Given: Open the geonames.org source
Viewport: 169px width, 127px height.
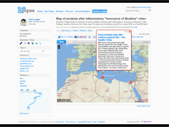Looking at the screenshot, I should click(x=26, y=63).
